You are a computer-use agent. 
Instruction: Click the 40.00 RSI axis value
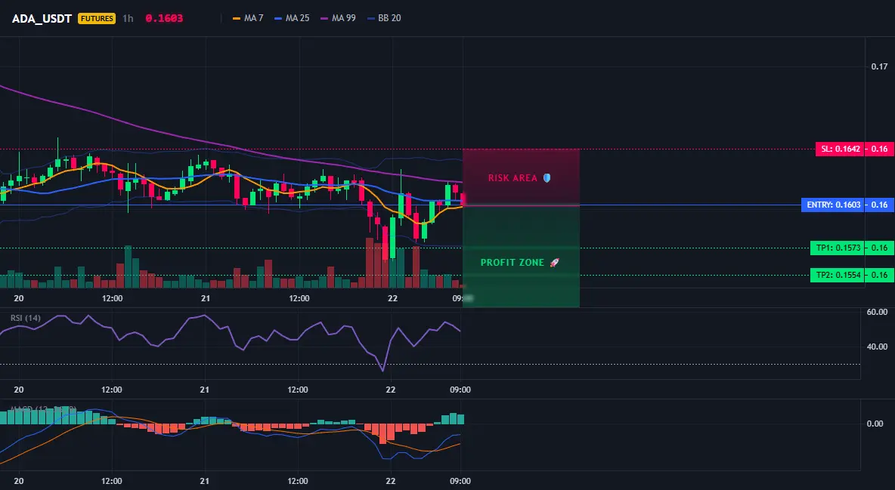(878, 347)
